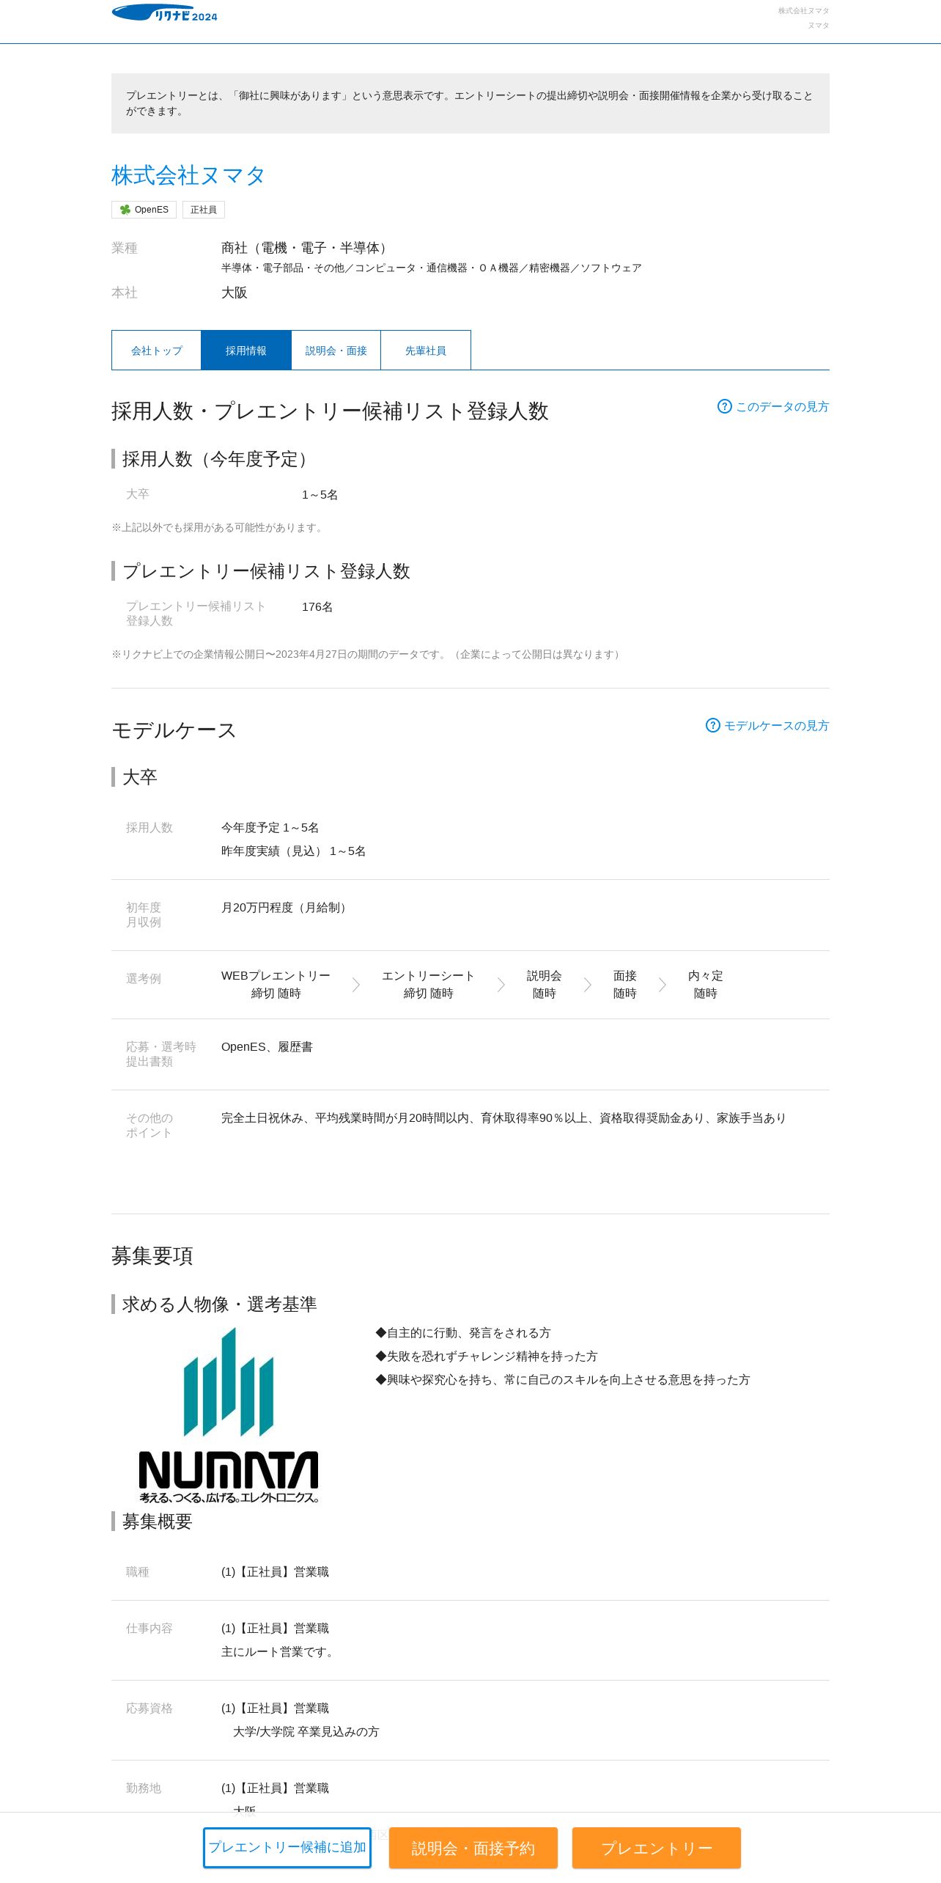Click the 株式会社ヌマタ company title link
Image resolution: width=941 pixels, height=1883 pixels.
(188, 175)
